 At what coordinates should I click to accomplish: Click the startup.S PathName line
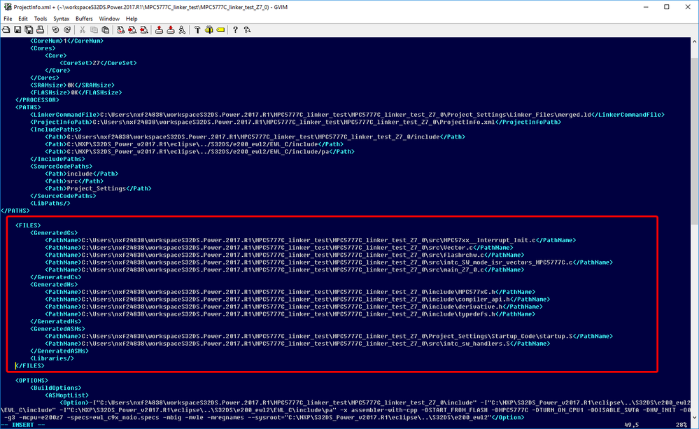point(329,336)
